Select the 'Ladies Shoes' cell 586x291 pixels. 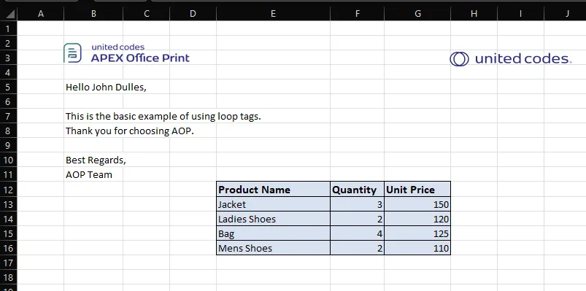pyautogui.click(x=273, y=219)
